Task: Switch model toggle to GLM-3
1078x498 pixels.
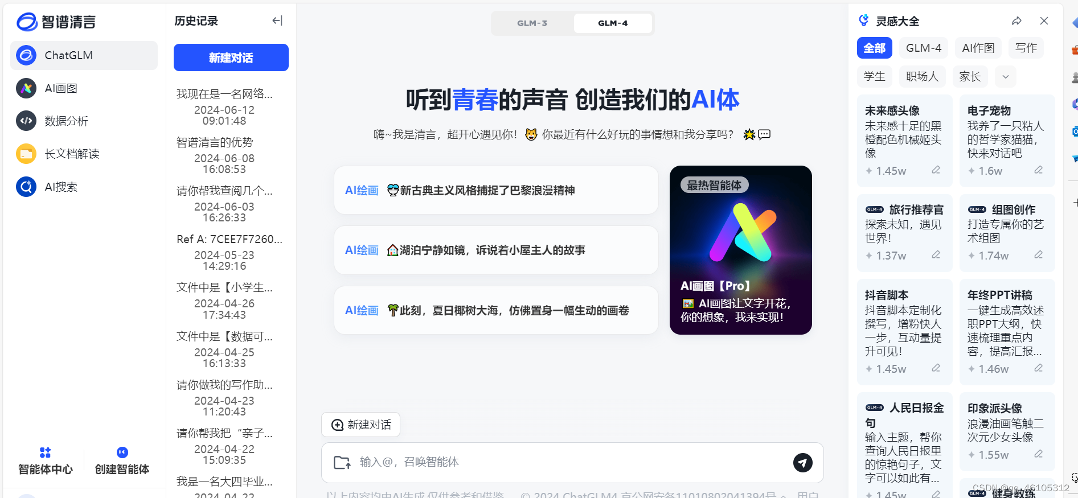Action: 532,23
